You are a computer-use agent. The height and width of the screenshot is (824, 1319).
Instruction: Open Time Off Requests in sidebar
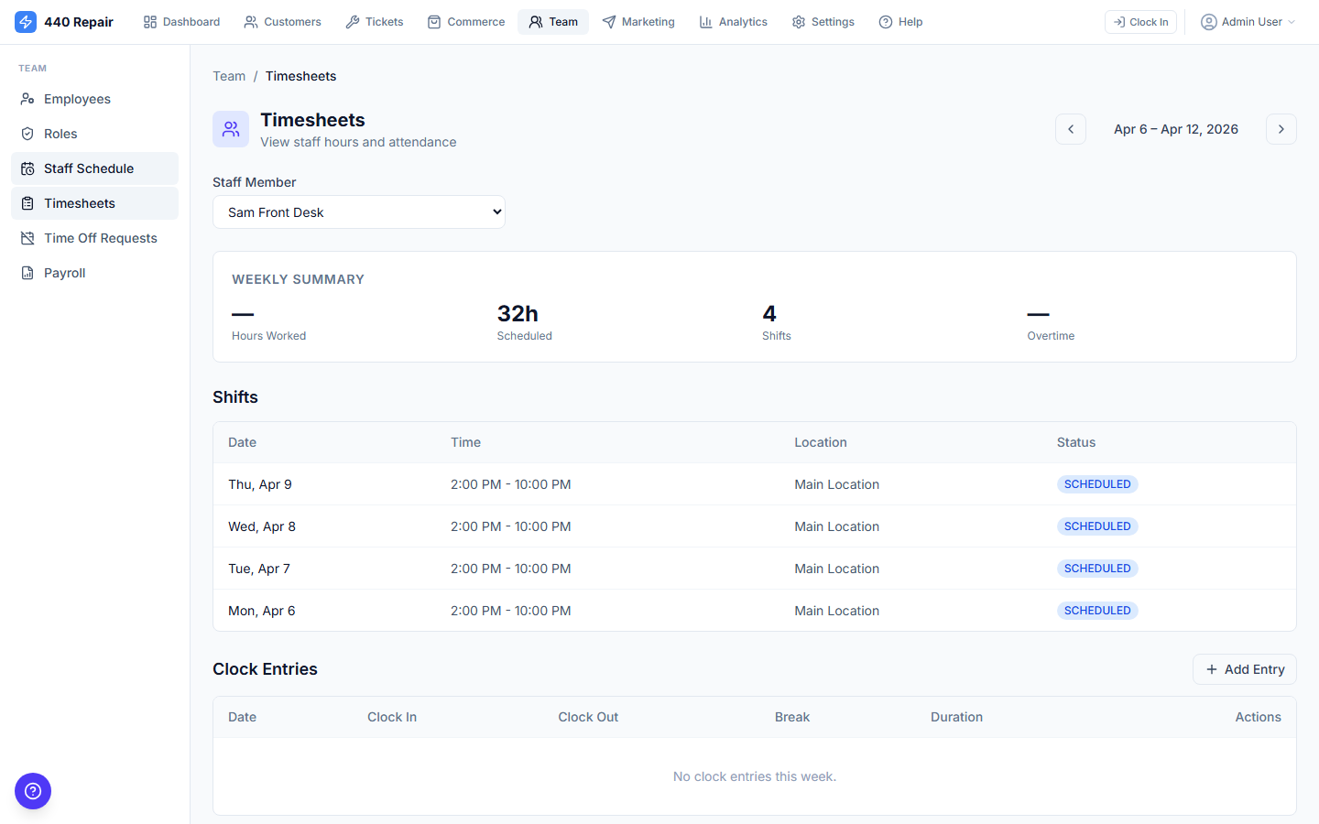point(101,237)
